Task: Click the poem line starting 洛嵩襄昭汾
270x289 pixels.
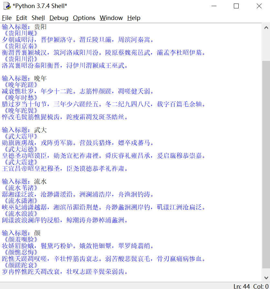Action: pyautogui.click(x=65, y=66)
